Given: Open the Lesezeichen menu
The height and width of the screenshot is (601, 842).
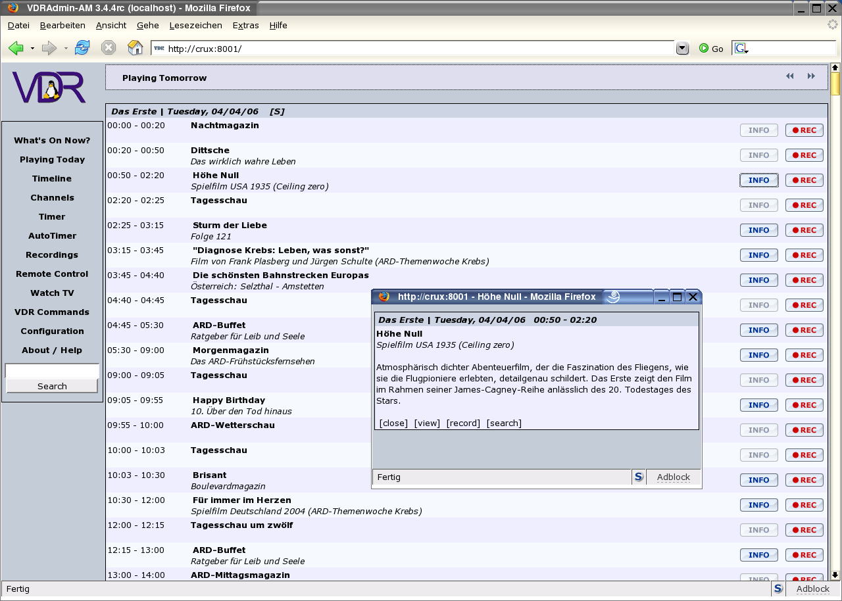Looking at the screenshot, I should coord(195,25).
